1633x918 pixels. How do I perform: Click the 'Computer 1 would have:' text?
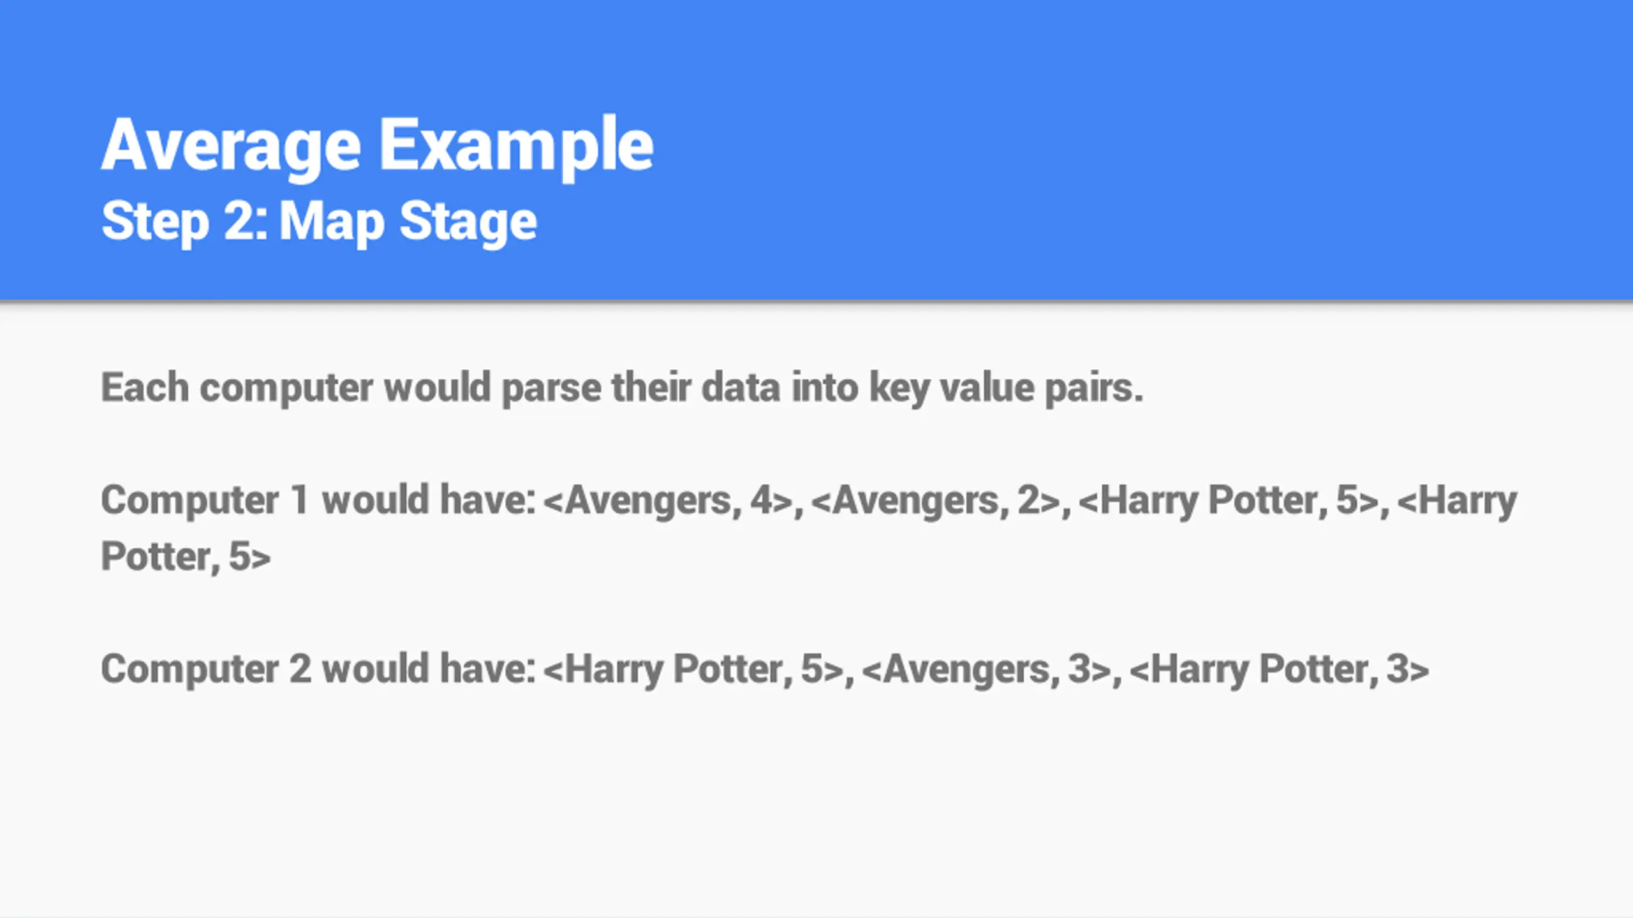click(x=318, y=499)
